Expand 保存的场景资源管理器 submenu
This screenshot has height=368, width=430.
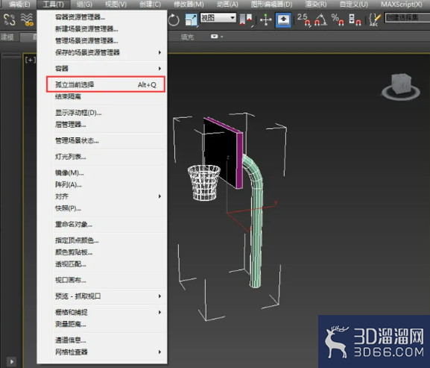point(102,52)
